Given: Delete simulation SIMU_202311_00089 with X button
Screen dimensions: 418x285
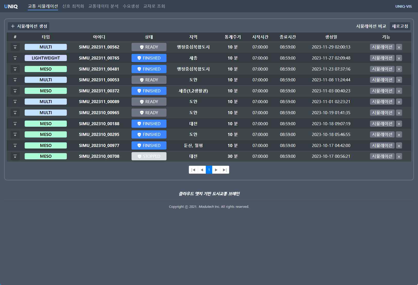Looking at the screenshot, I should click(x=399, y=102).
